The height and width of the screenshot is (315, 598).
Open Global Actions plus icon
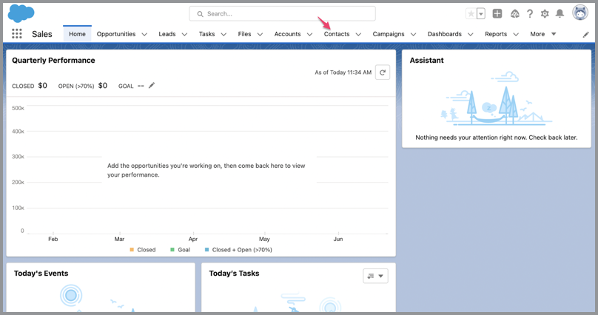pyautogui.click(x=497, y=14)
